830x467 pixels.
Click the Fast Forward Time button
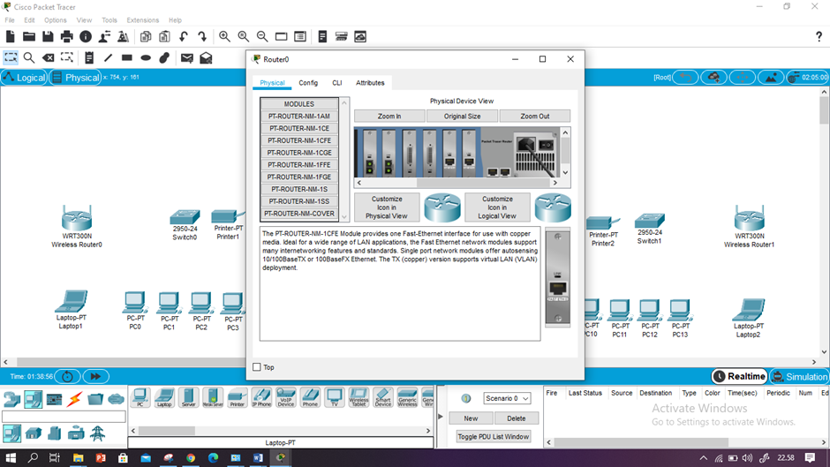pos(96,376)
